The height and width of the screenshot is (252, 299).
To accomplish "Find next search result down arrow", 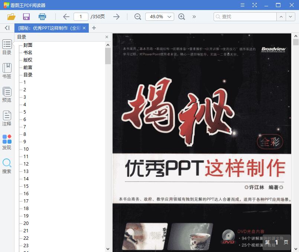I will coord(290,17).
